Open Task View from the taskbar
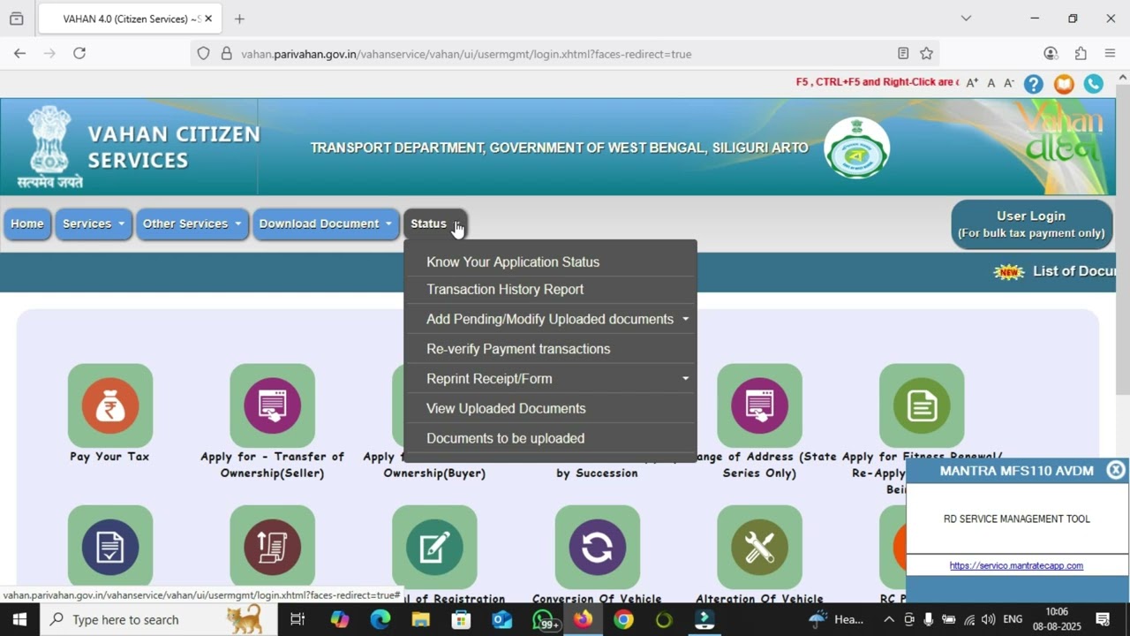The image size is (1130, 636). pos(298,619)
